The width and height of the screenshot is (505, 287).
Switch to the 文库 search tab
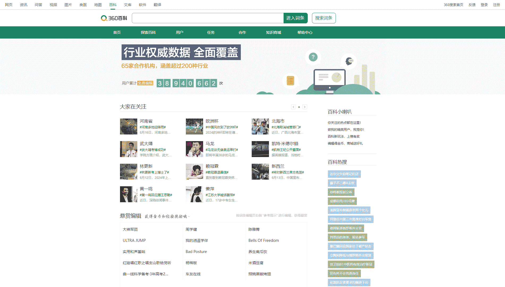tap(128, 5)
